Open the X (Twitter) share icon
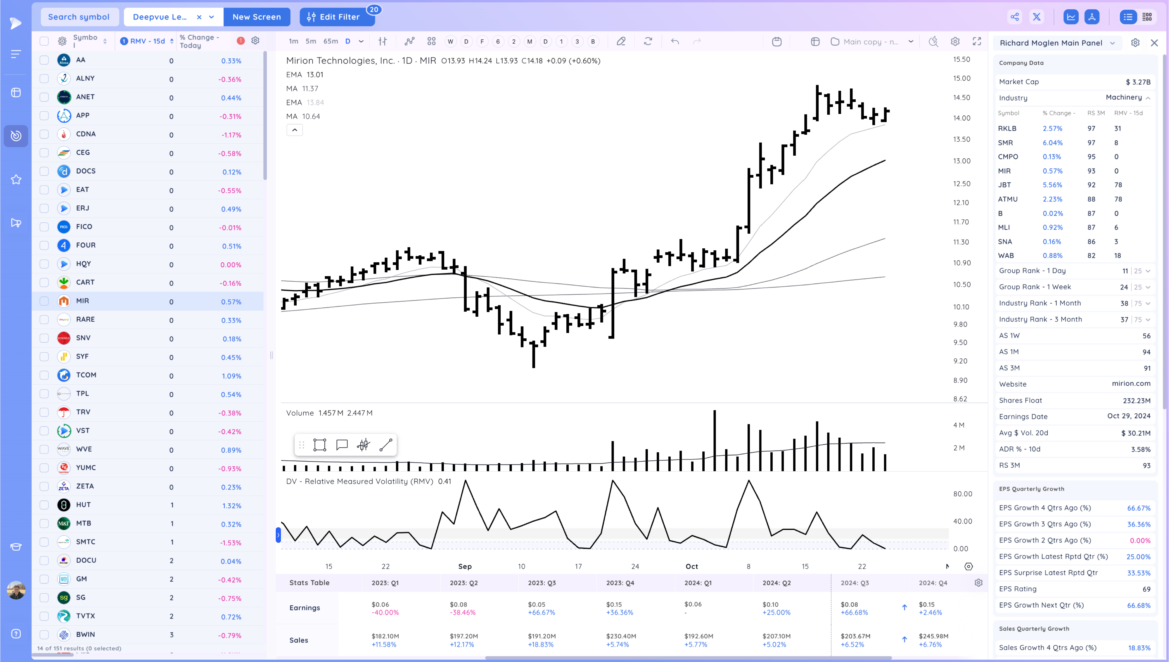The width and height of the screenshot is (1169, 662). (x=1036, y=17)
